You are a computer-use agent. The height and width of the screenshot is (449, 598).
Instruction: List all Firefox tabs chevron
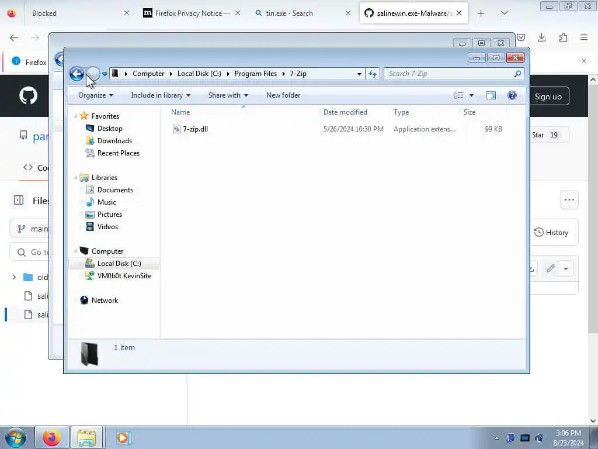pyautogui.click(x=504, y=13)
